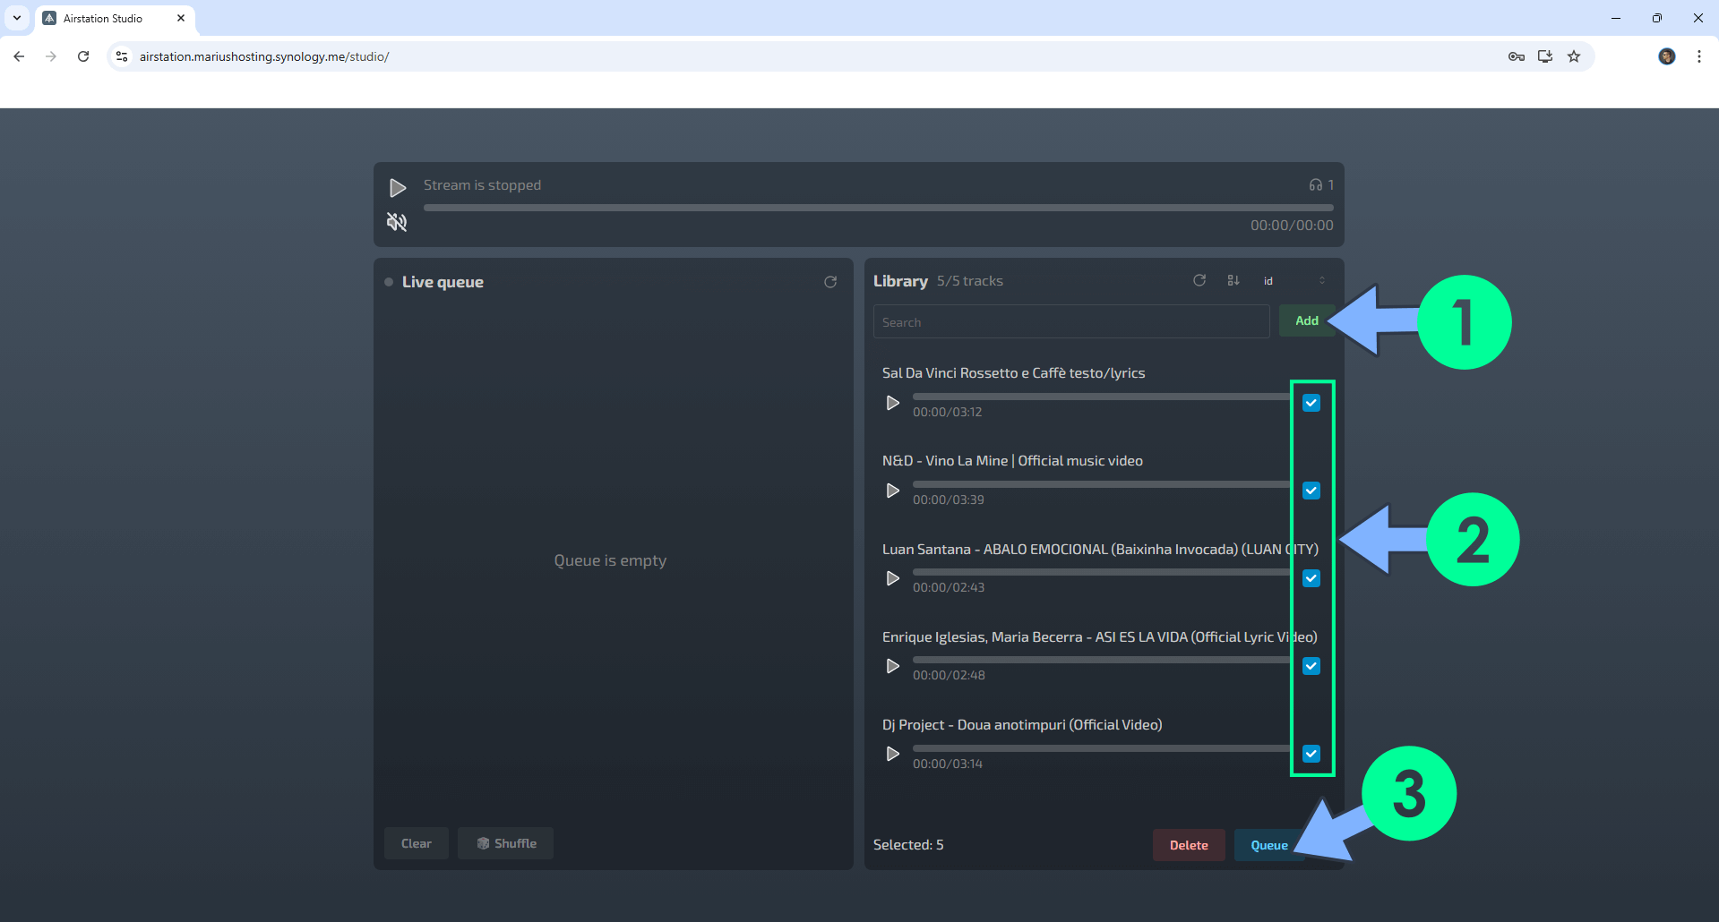Click the address bar URL
The width and height of the screenshot is (1719, 922).
point(264,56)
